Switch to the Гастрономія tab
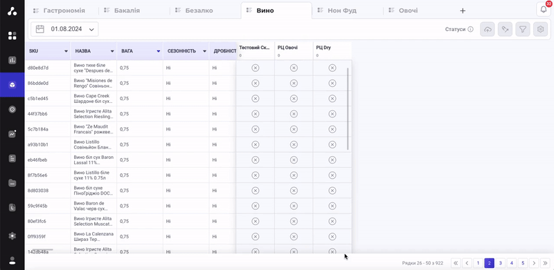Image resolution: width=554 pixels, height=270 pixels. coord(64,10)
